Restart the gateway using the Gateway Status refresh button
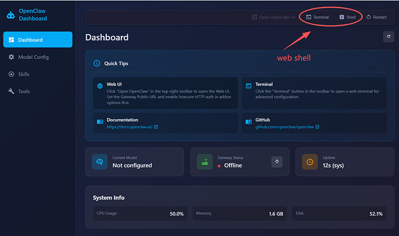Screen dimensions: 399x236 pos(277,161)
